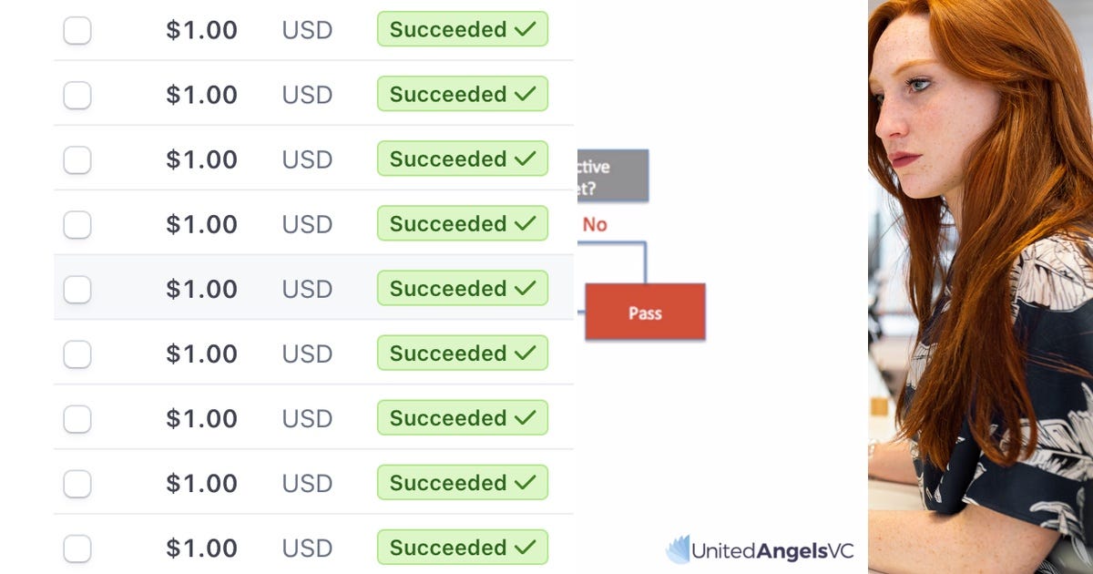Open the UnitedAngelsVC logo text

[772, 550]
